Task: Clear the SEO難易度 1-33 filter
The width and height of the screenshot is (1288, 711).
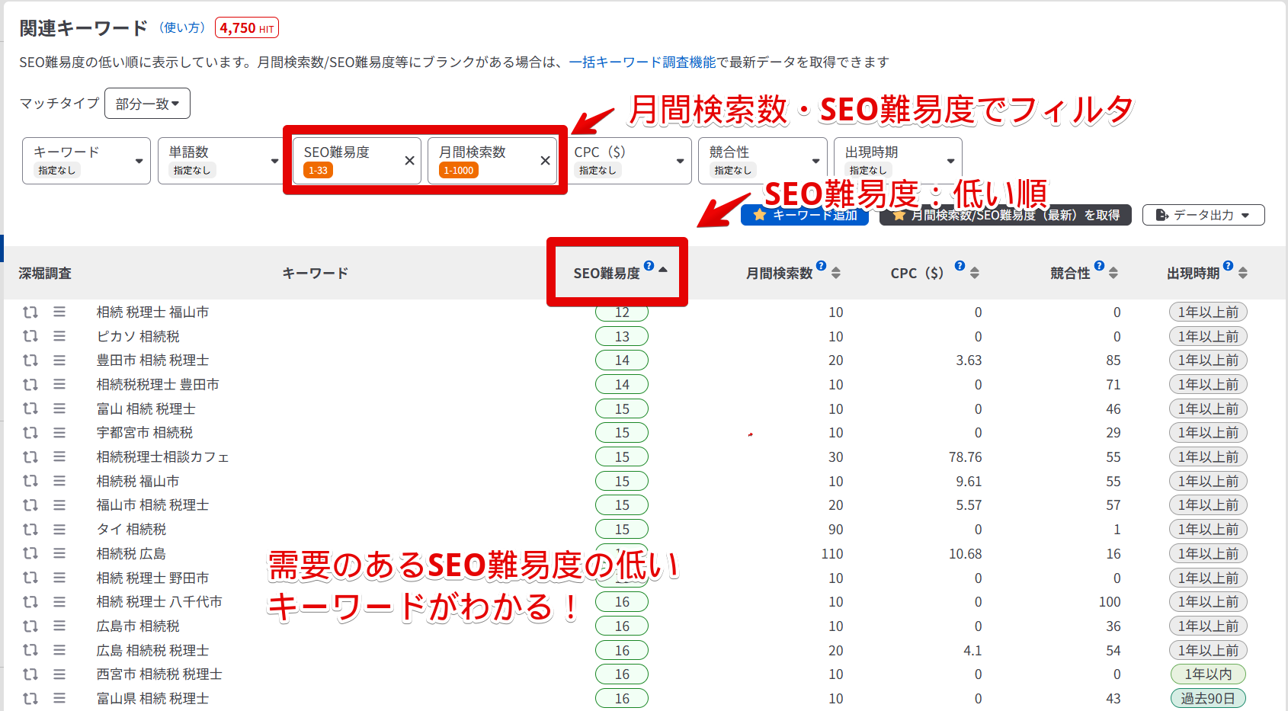Action: click(x=409, y=161)
